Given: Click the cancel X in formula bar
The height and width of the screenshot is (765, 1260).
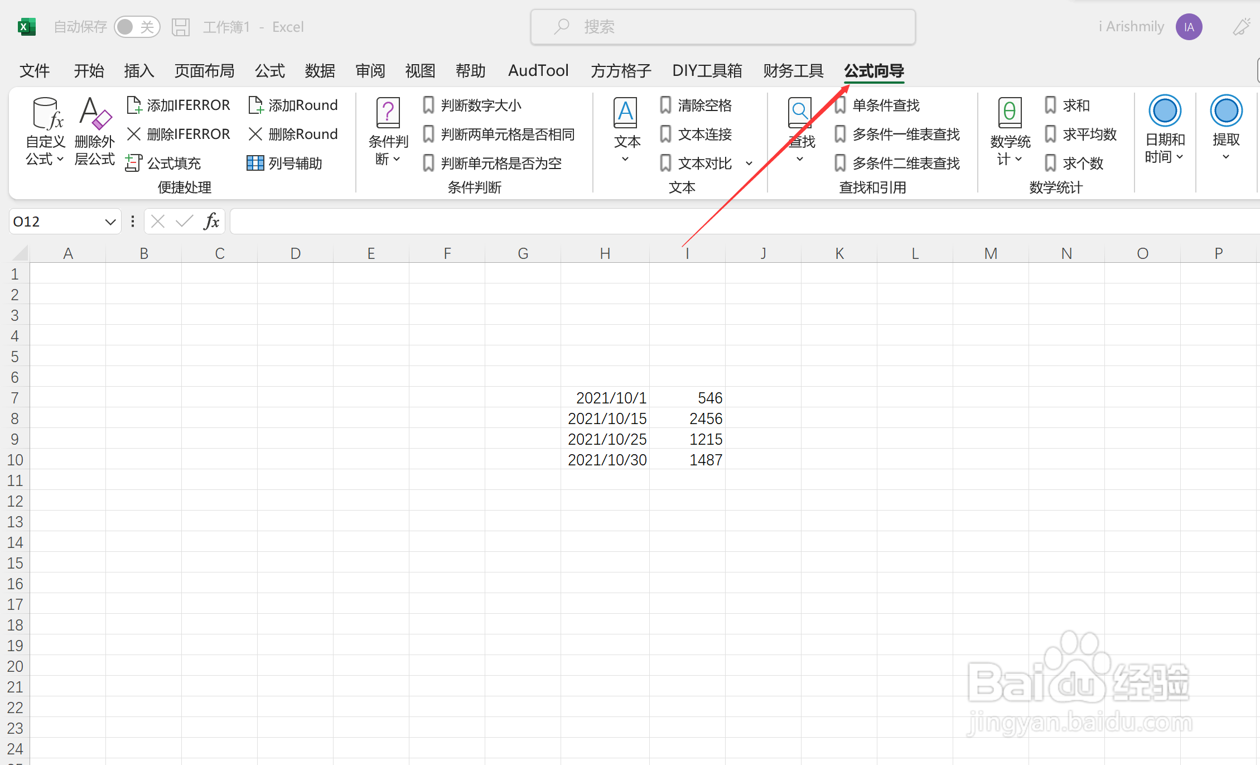Looking at the screenshot, I should 158,222.
